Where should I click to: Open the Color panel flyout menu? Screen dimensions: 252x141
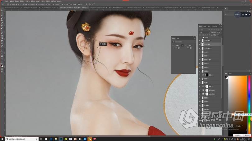point(250,74)
